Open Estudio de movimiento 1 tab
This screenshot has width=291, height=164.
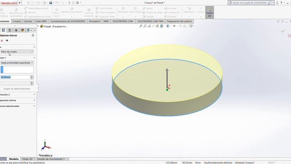(x=51, y=159)
